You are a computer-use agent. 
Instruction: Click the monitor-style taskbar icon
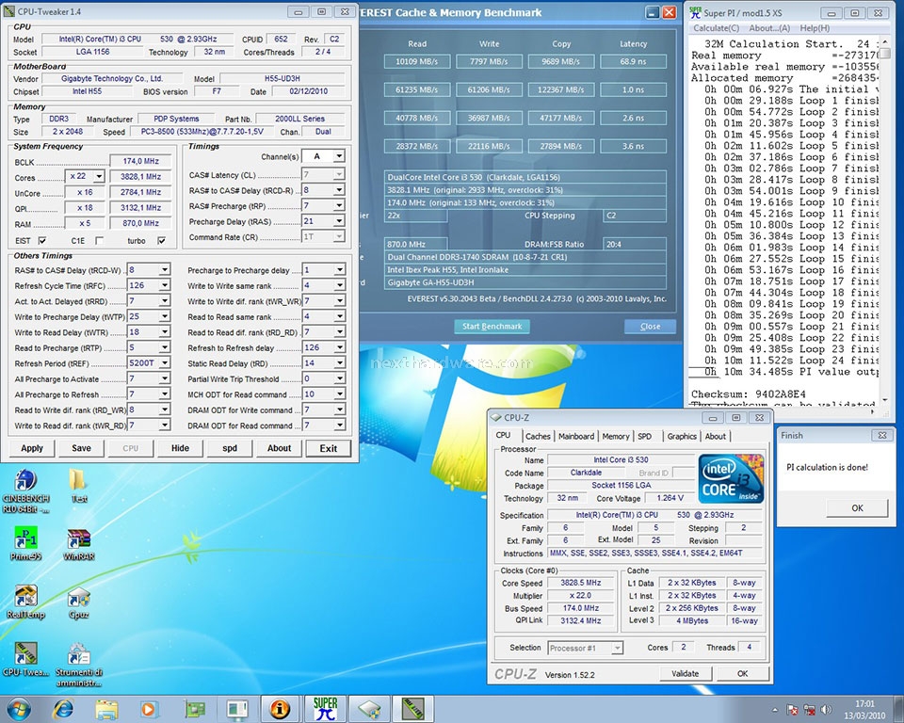(237, 709)
